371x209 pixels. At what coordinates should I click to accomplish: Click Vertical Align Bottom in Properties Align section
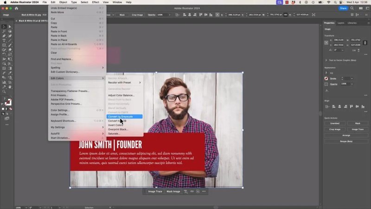(x=363, y=107)
